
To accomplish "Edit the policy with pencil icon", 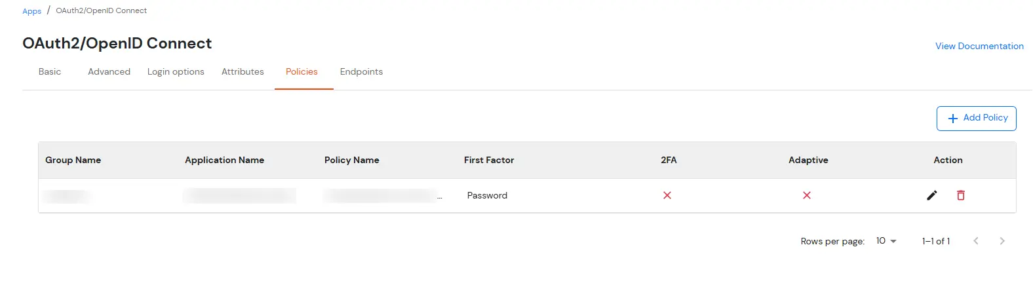I will pos(931,195).
